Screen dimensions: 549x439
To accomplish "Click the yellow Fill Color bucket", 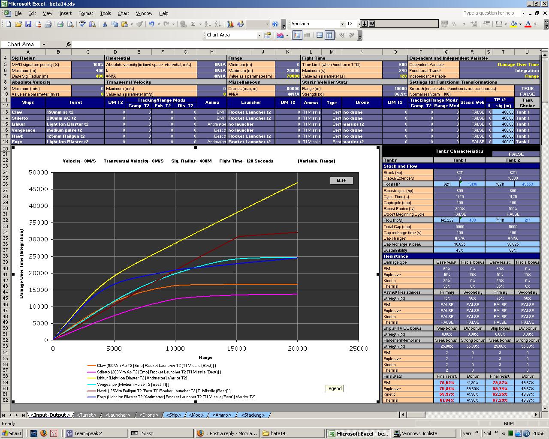I will tap(513, 24).
